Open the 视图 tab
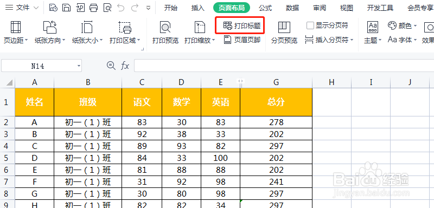Image resolution: width=434 pixels, height=208 pixels. click(x=347, y=8)
